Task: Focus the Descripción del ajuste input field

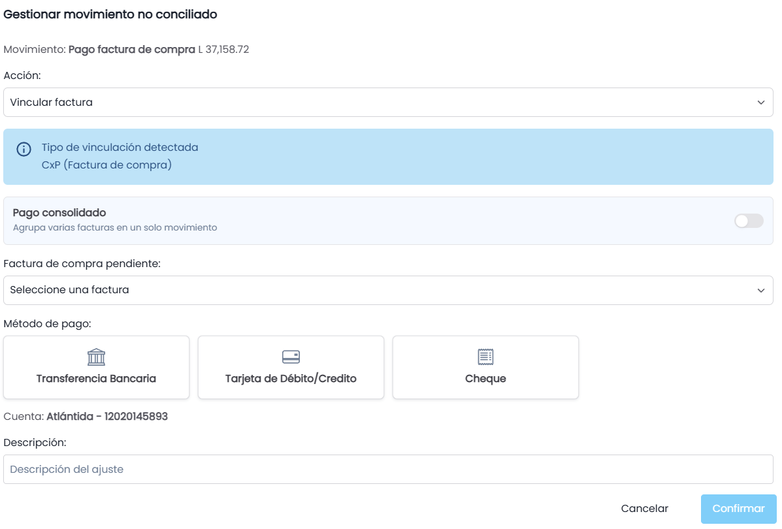Action: click(x=388, y=469)
